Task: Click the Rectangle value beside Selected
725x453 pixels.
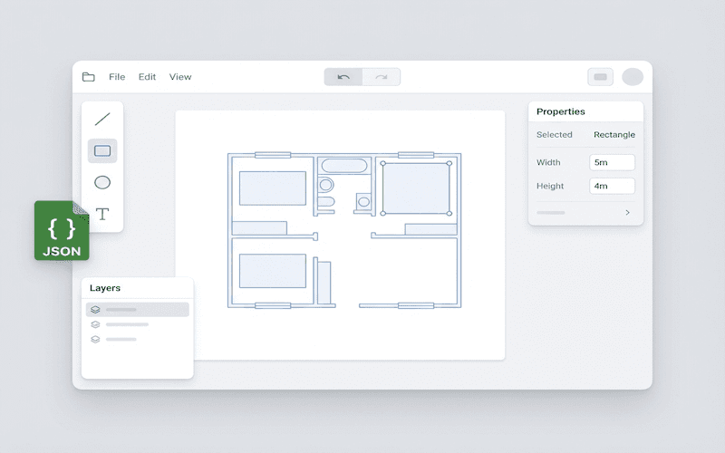Action: [x=614, y=134]
